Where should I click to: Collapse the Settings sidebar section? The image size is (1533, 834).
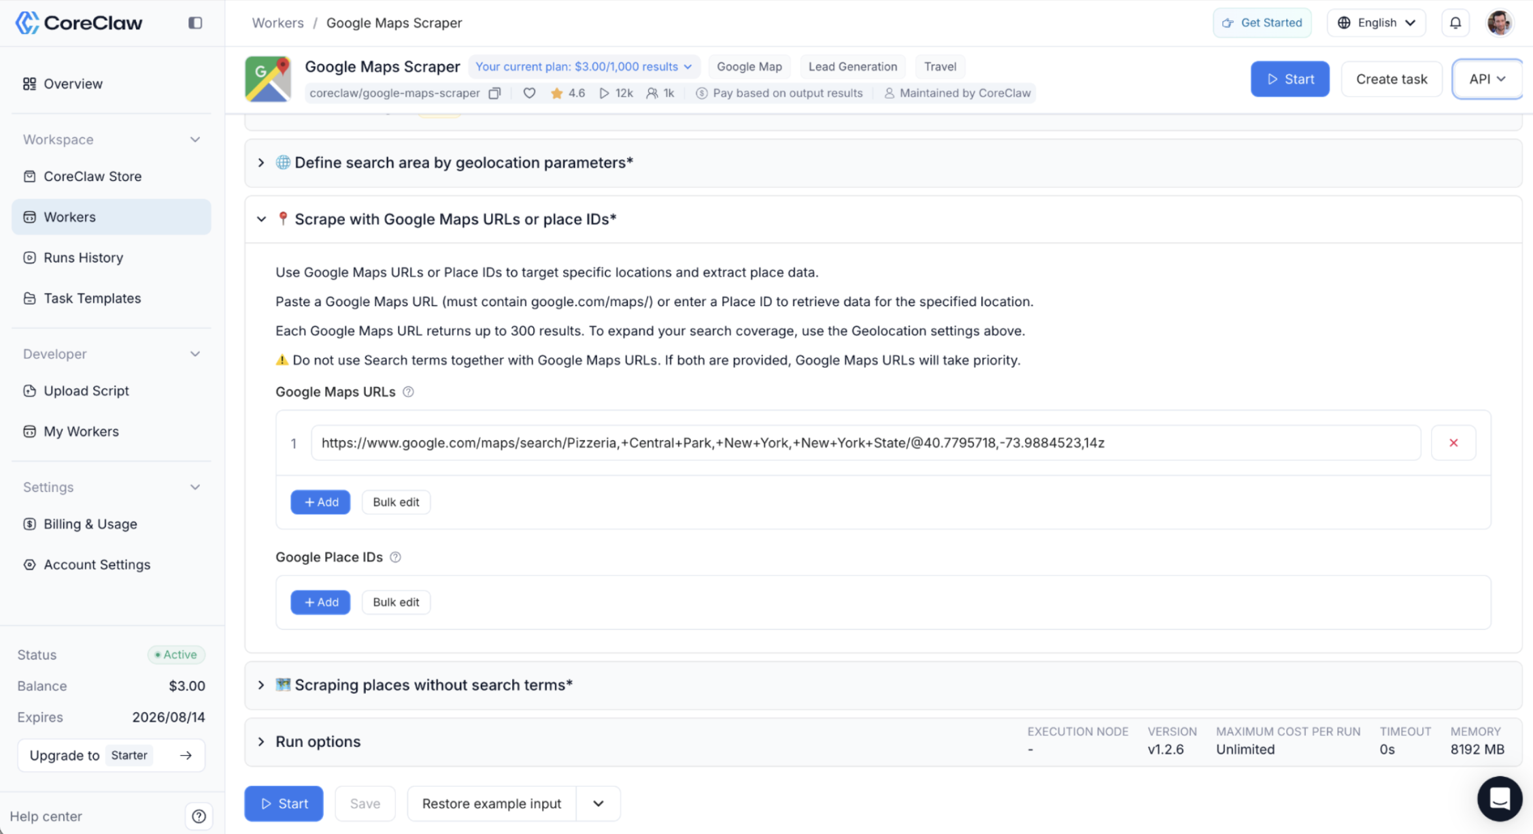[195, 487]
